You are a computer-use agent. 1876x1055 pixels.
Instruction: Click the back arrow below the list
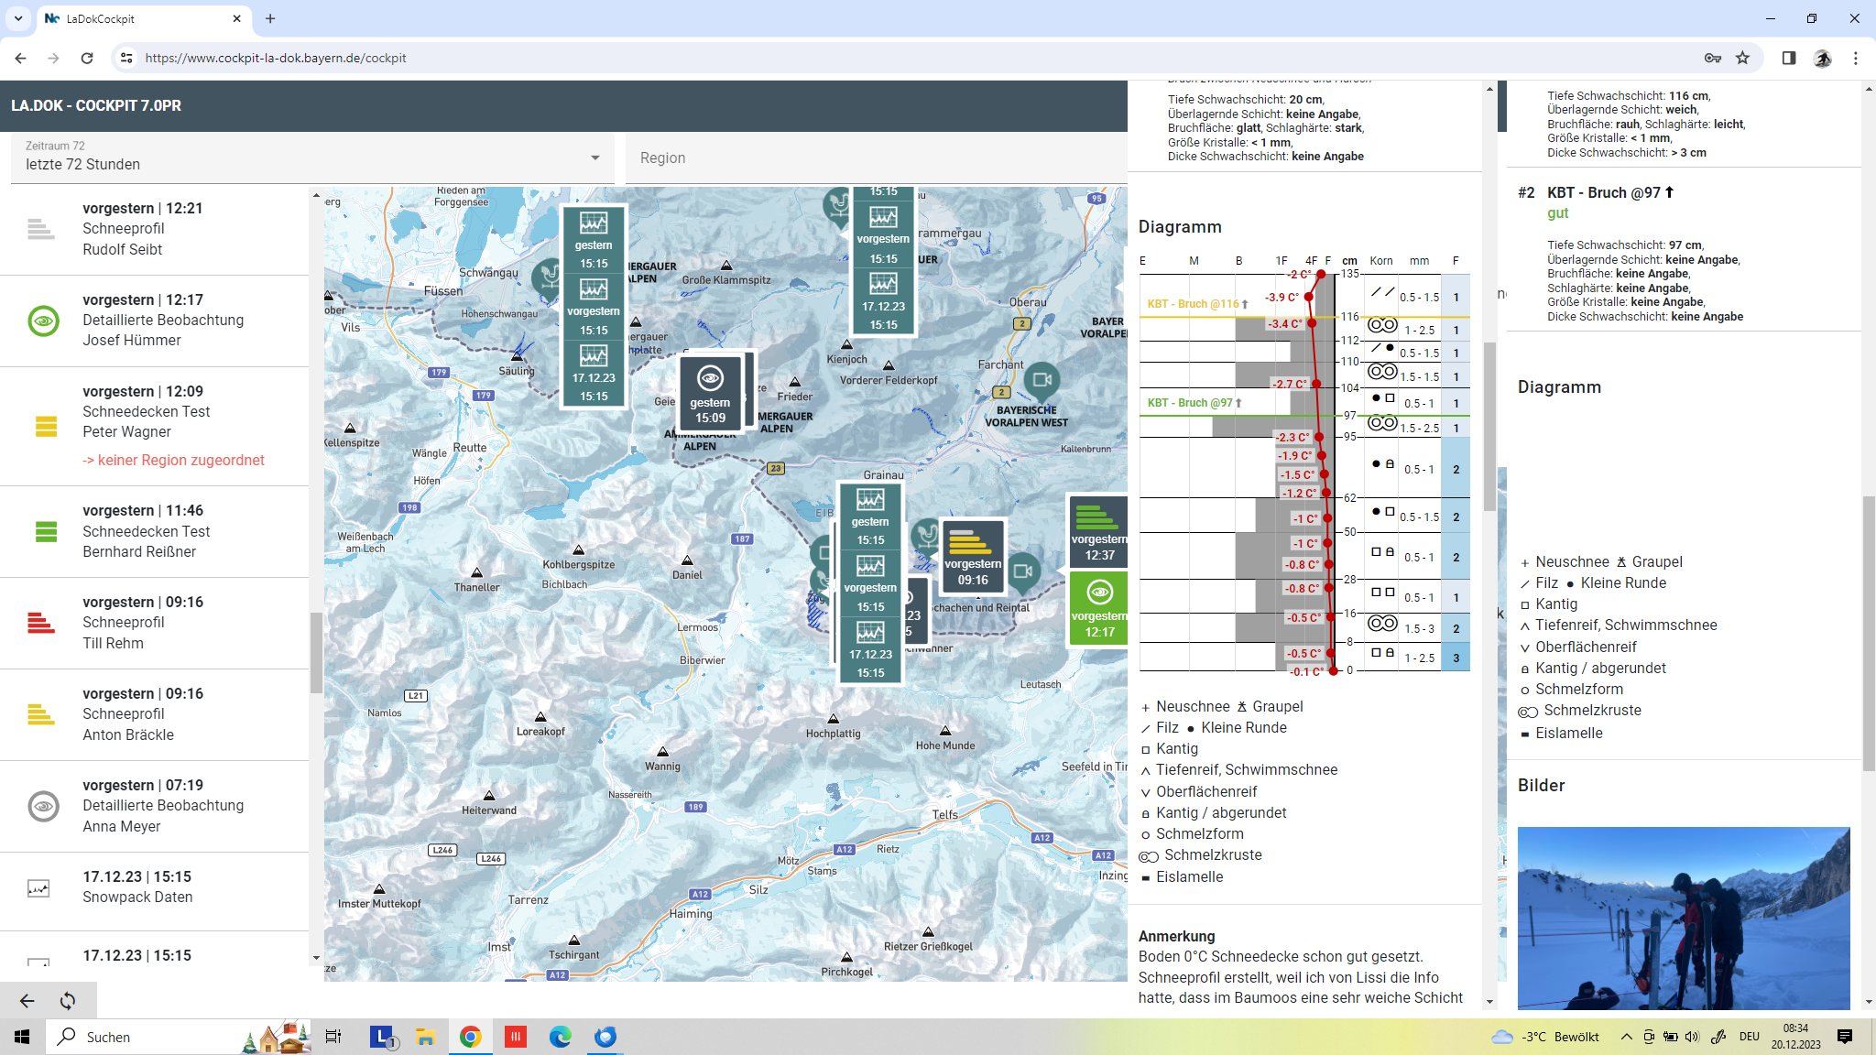27,1001
